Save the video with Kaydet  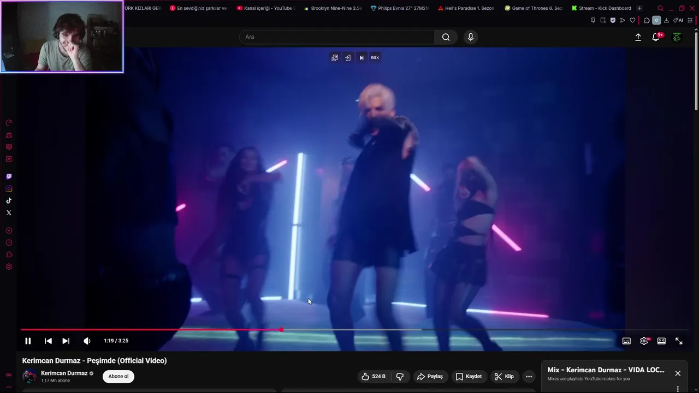point(469,376)
